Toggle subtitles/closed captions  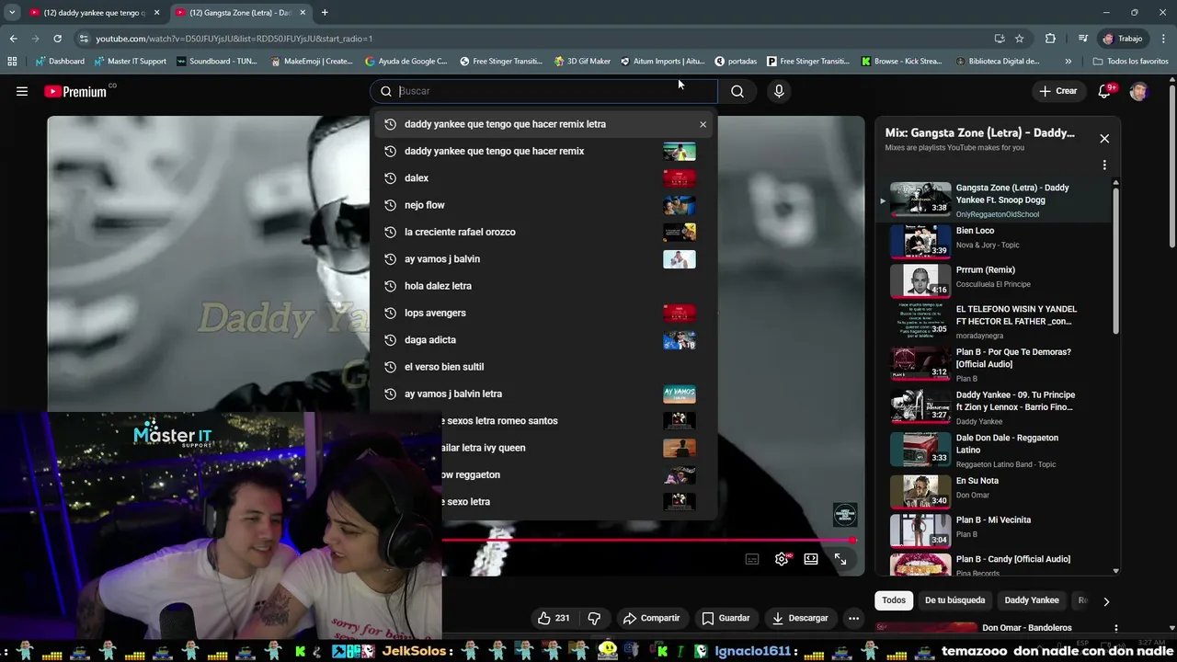[752, 559]
